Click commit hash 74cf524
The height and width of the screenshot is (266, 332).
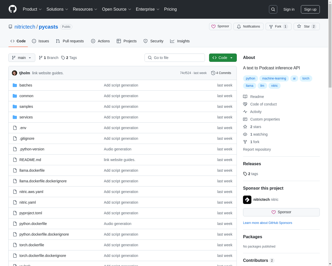point(185,73)
